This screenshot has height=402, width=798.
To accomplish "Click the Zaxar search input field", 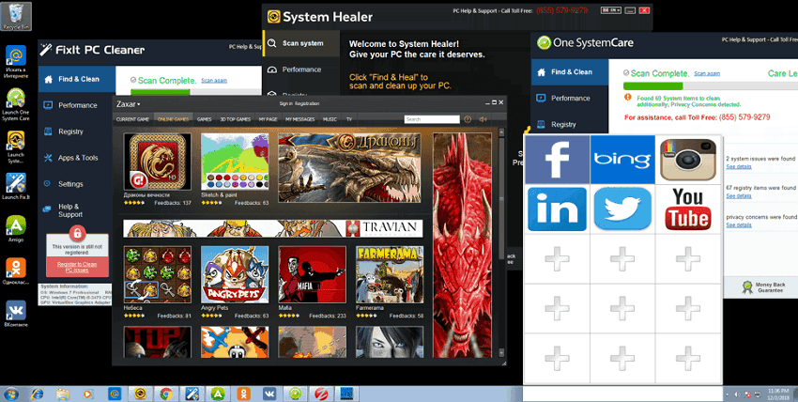I will (x=431, y=119).
